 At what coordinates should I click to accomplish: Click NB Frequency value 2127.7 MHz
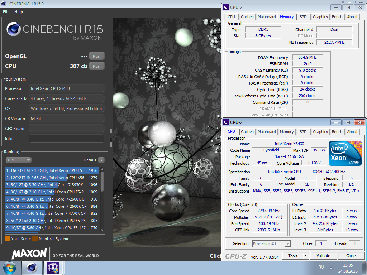point(334,42)
